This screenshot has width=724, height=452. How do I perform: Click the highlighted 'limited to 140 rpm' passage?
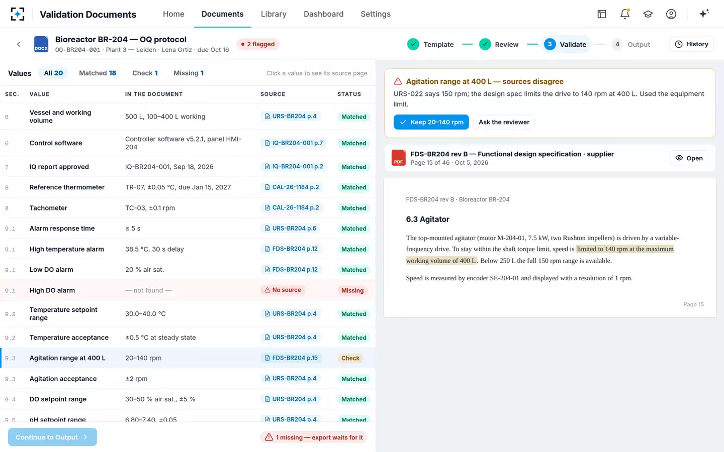(624, 249)
